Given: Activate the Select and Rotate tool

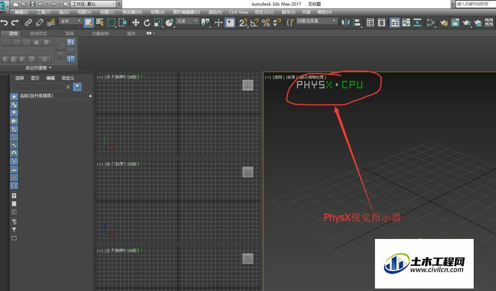Looking at the screenshot, I should [x=147, y=22].
